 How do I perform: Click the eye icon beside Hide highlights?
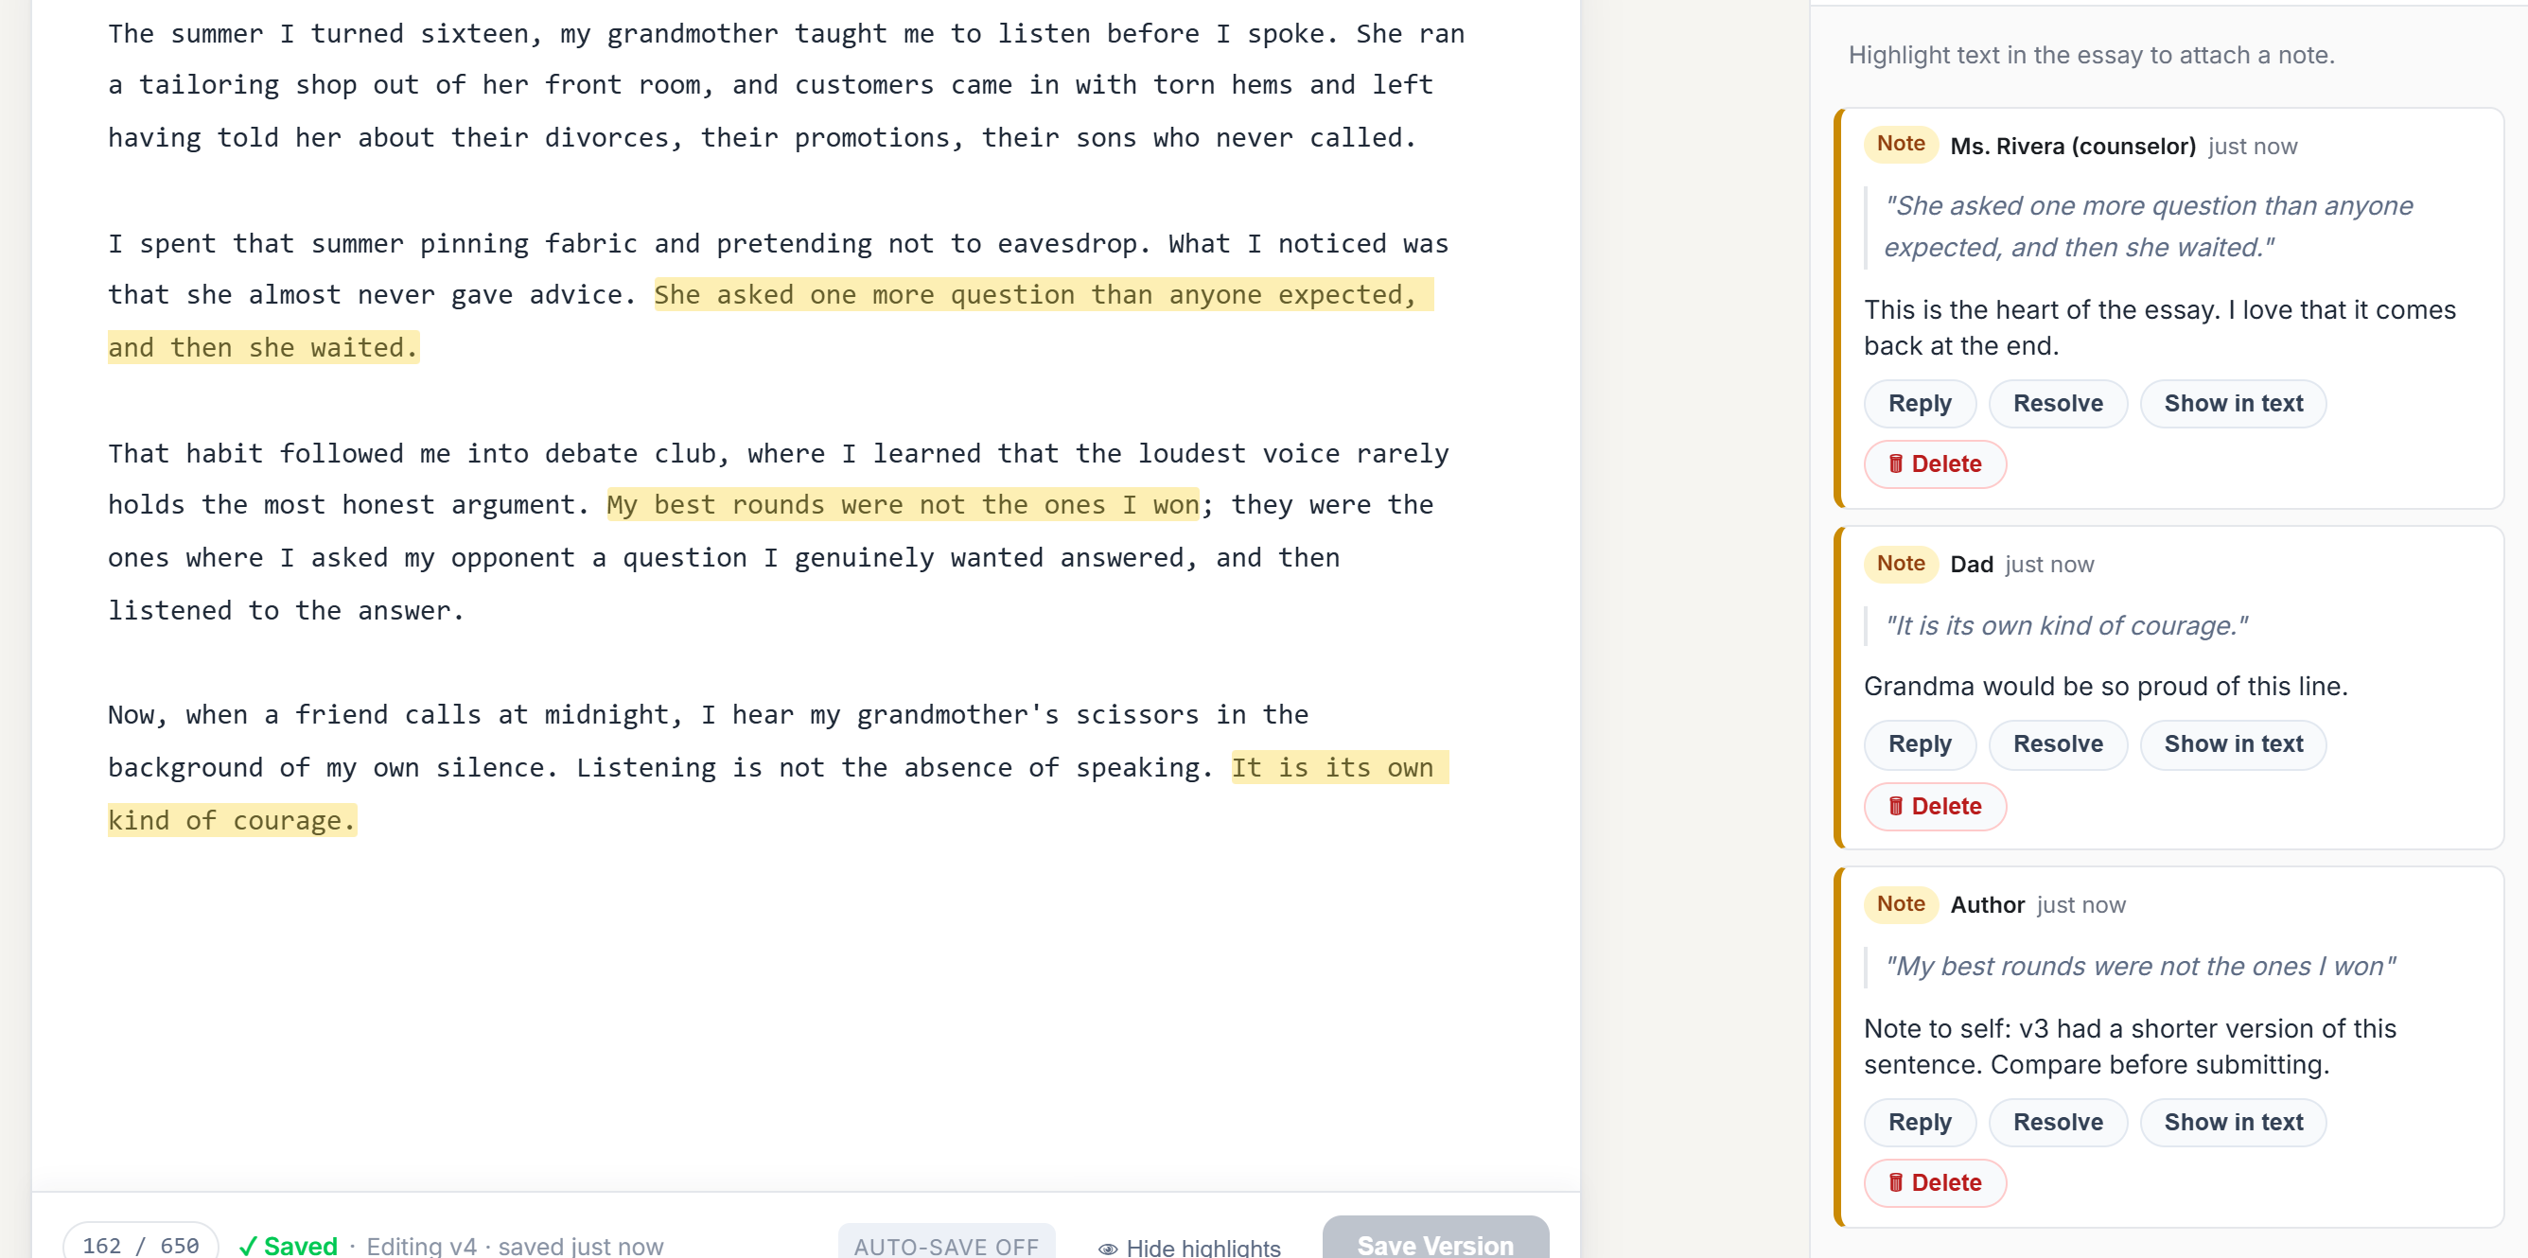[1108, 1249]
